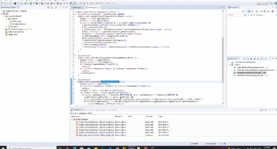Maximize the editor area
Screen dimensions: 277x149
(223, 7)
